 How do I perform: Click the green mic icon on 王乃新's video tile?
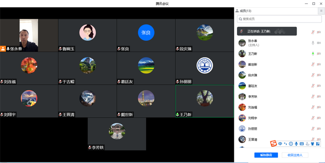pos(177,115)
